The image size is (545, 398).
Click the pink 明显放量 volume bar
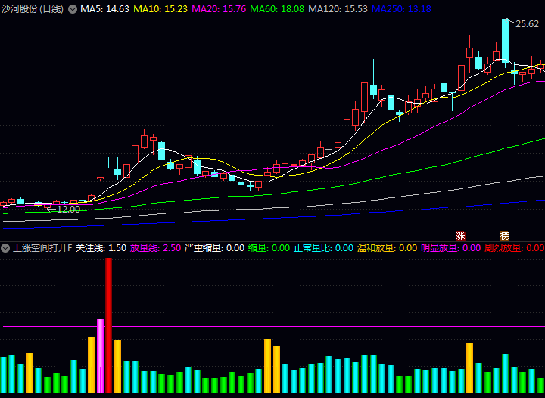pyautogui.click(x=100, y=356)
